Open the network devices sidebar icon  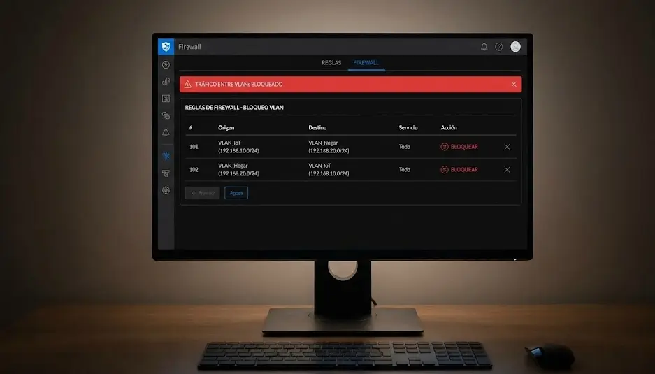tap(166, 173)
